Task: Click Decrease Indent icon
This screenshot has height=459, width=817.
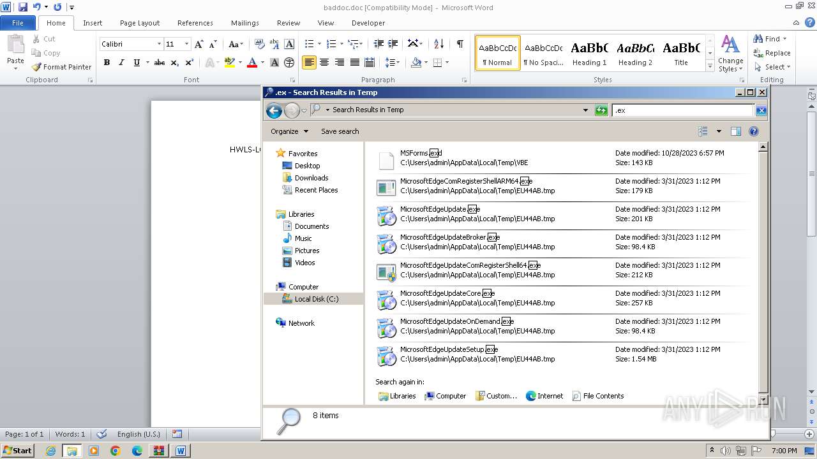Action: (x=379, y=44)
